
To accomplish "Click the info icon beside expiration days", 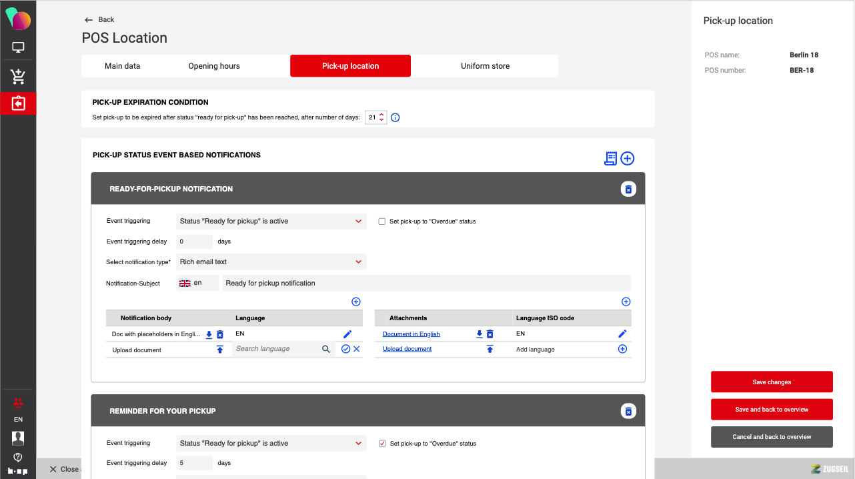I will tap(395, 117).
